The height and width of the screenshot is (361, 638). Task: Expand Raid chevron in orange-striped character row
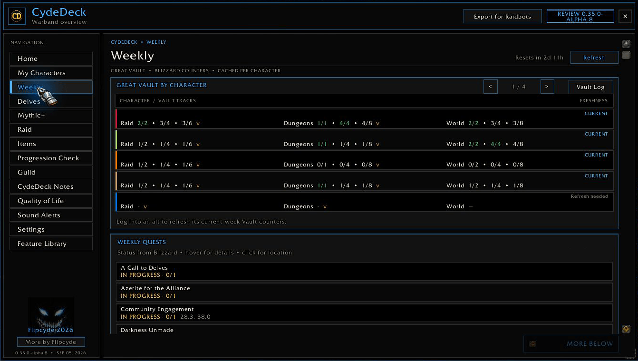(x=198, y=165)
